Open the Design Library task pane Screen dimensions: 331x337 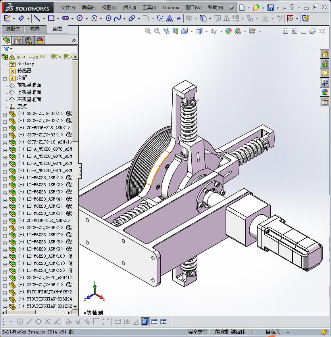325,63
